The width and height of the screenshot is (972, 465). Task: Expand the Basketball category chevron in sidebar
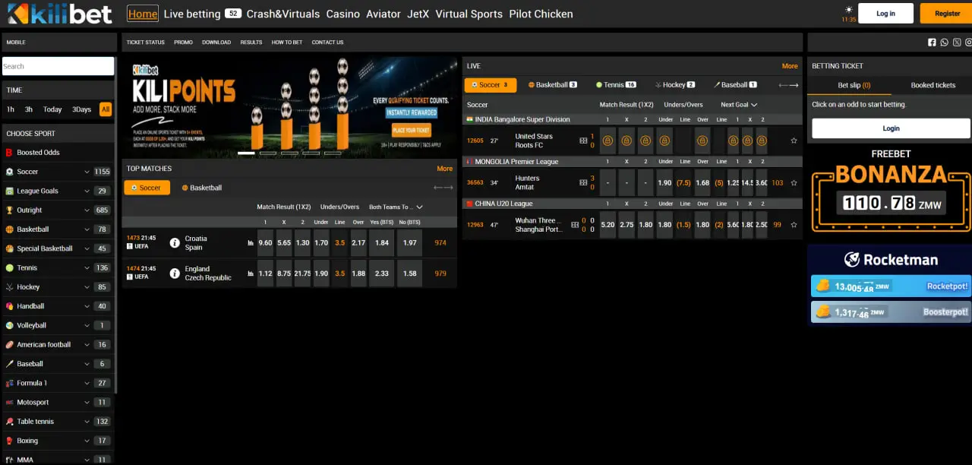(x=87, y=229)
